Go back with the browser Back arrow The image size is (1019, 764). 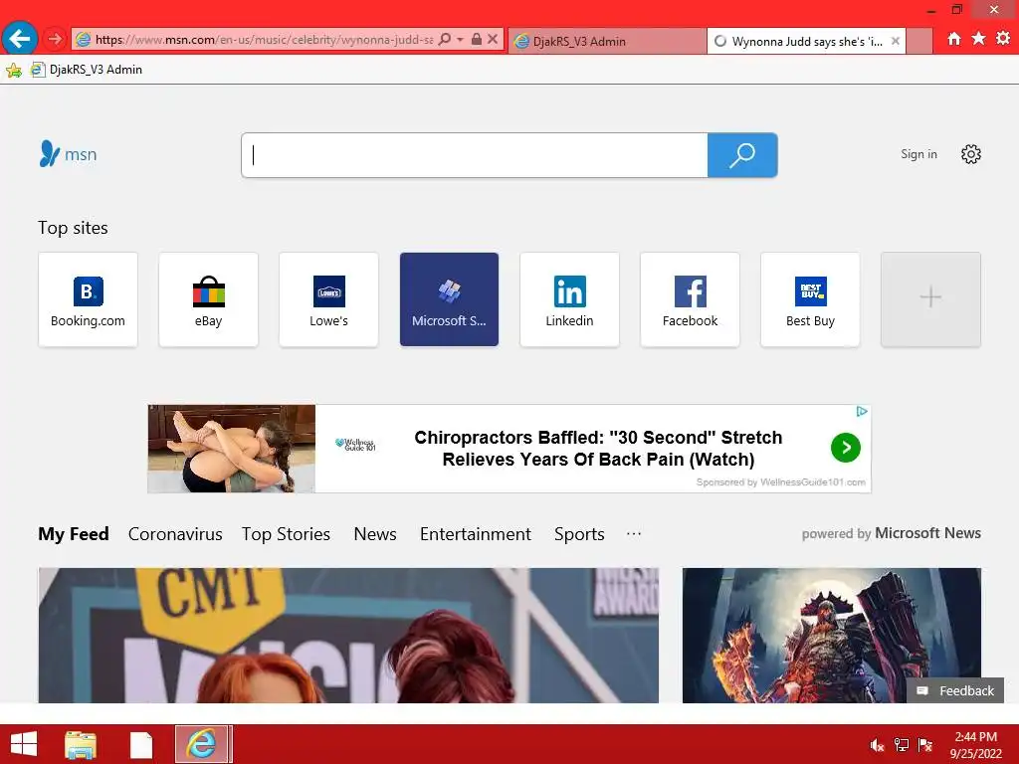coord(20,39)
